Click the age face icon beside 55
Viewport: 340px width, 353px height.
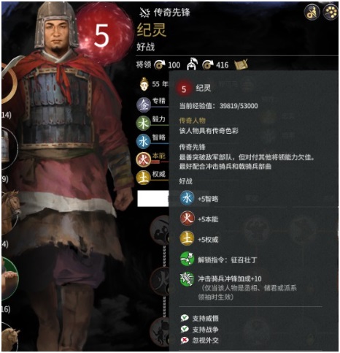[x=144, y=84]
